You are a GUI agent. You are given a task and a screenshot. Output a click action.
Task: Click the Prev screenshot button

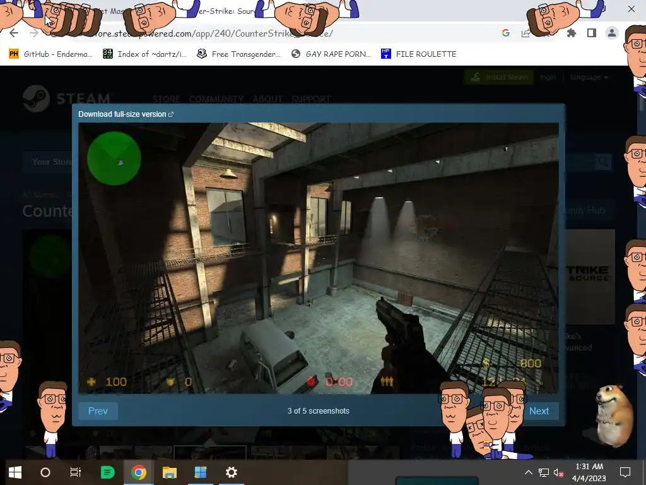tap(98, 411)
